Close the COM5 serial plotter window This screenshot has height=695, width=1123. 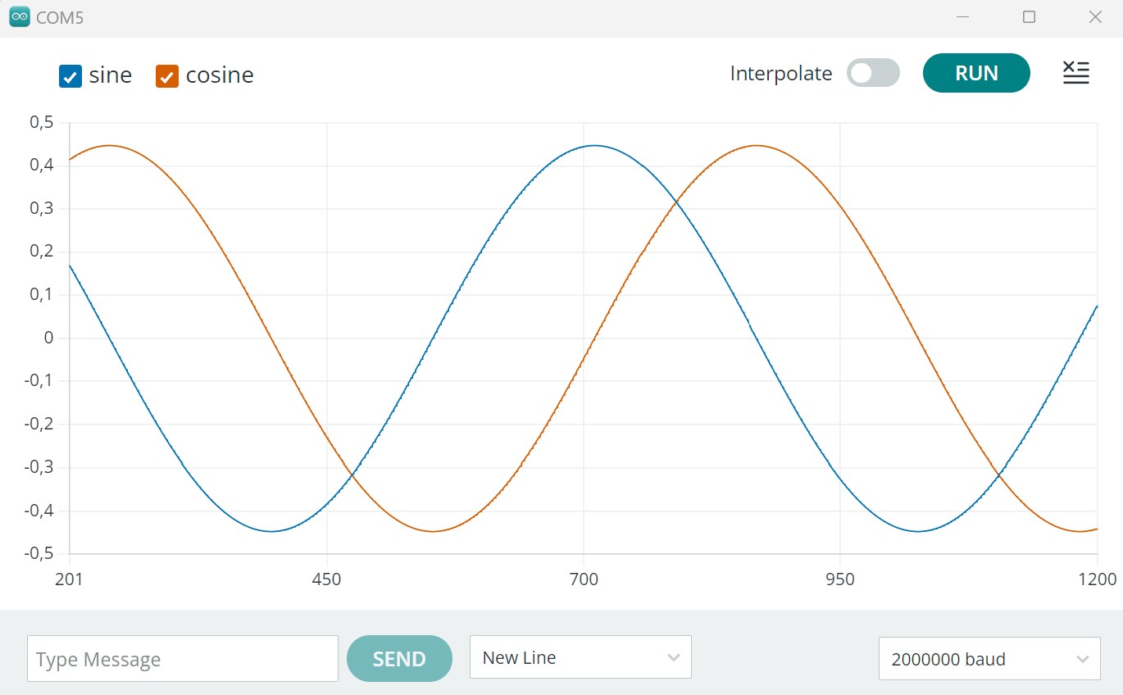click(x=1094, y=17)
